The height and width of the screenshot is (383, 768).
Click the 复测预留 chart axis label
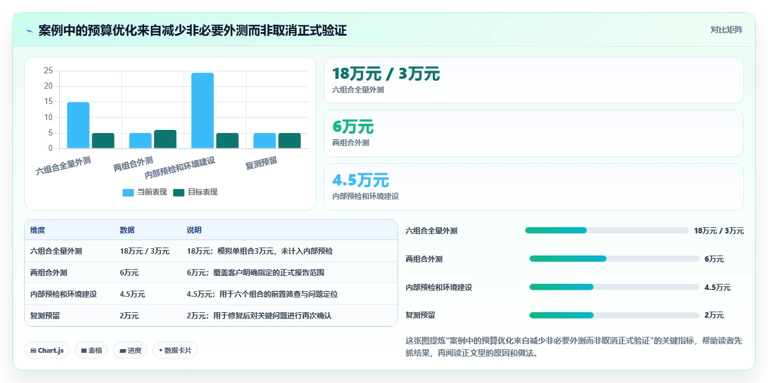tap(261, 163)
